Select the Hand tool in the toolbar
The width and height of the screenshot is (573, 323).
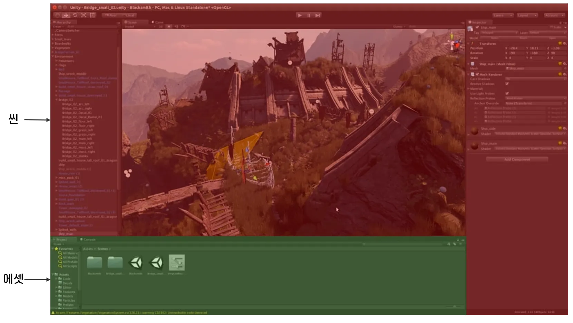58,15
